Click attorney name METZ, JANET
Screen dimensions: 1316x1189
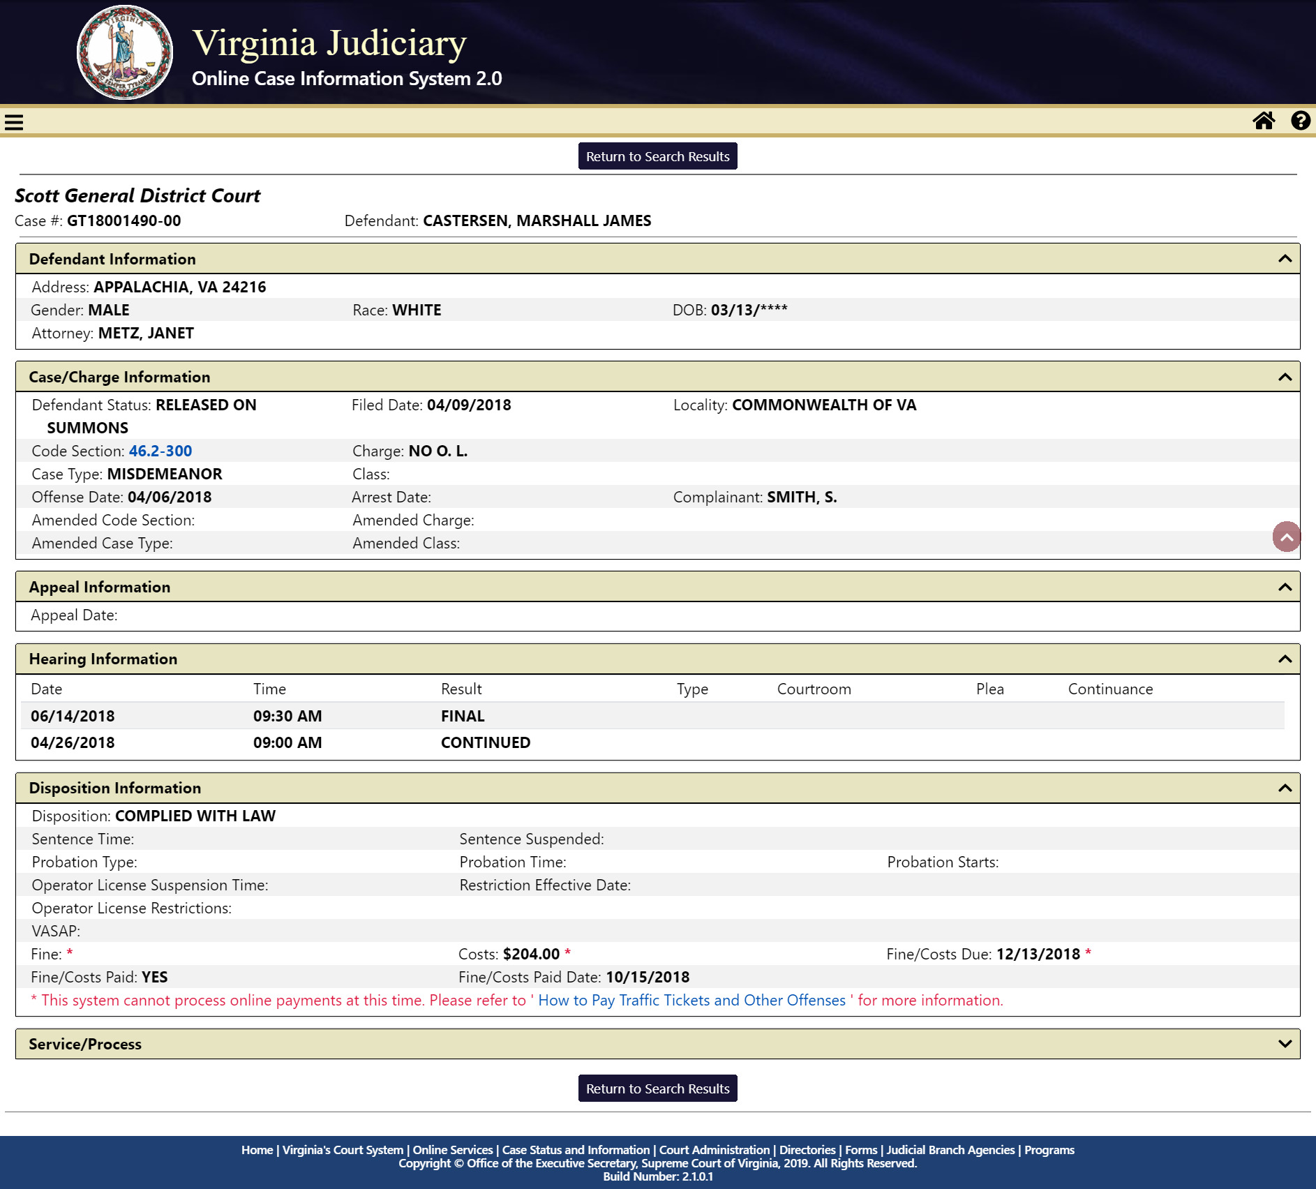pos(146,333)
